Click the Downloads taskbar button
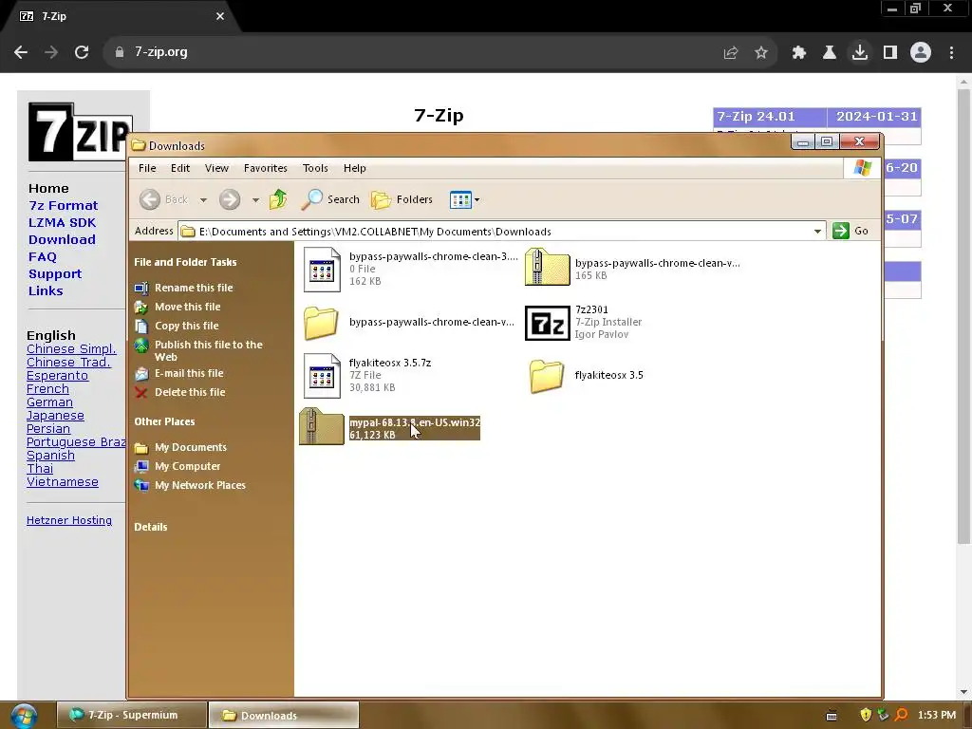 coord(283,715)
